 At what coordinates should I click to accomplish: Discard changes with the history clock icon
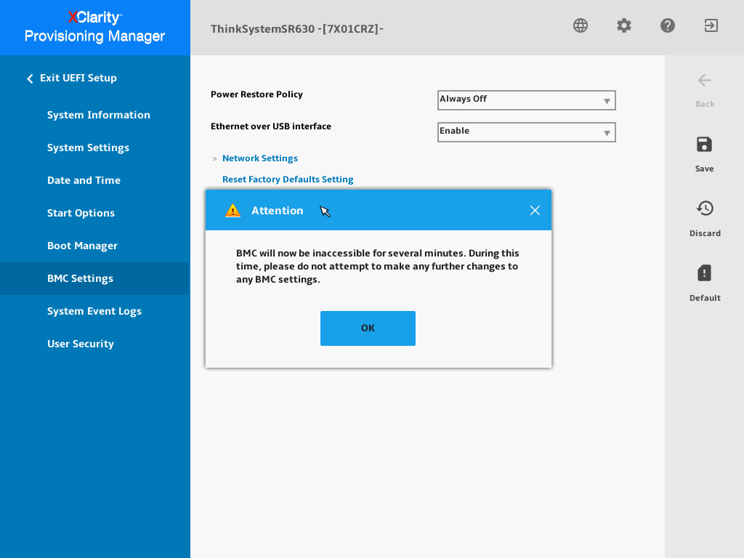(x=705, y=209)
